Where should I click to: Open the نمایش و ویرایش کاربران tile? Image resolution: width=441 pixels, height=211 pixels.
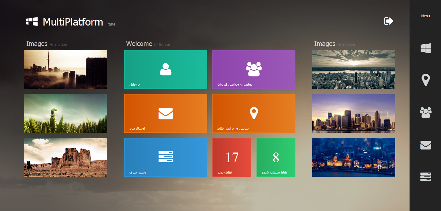click(254, 69)
